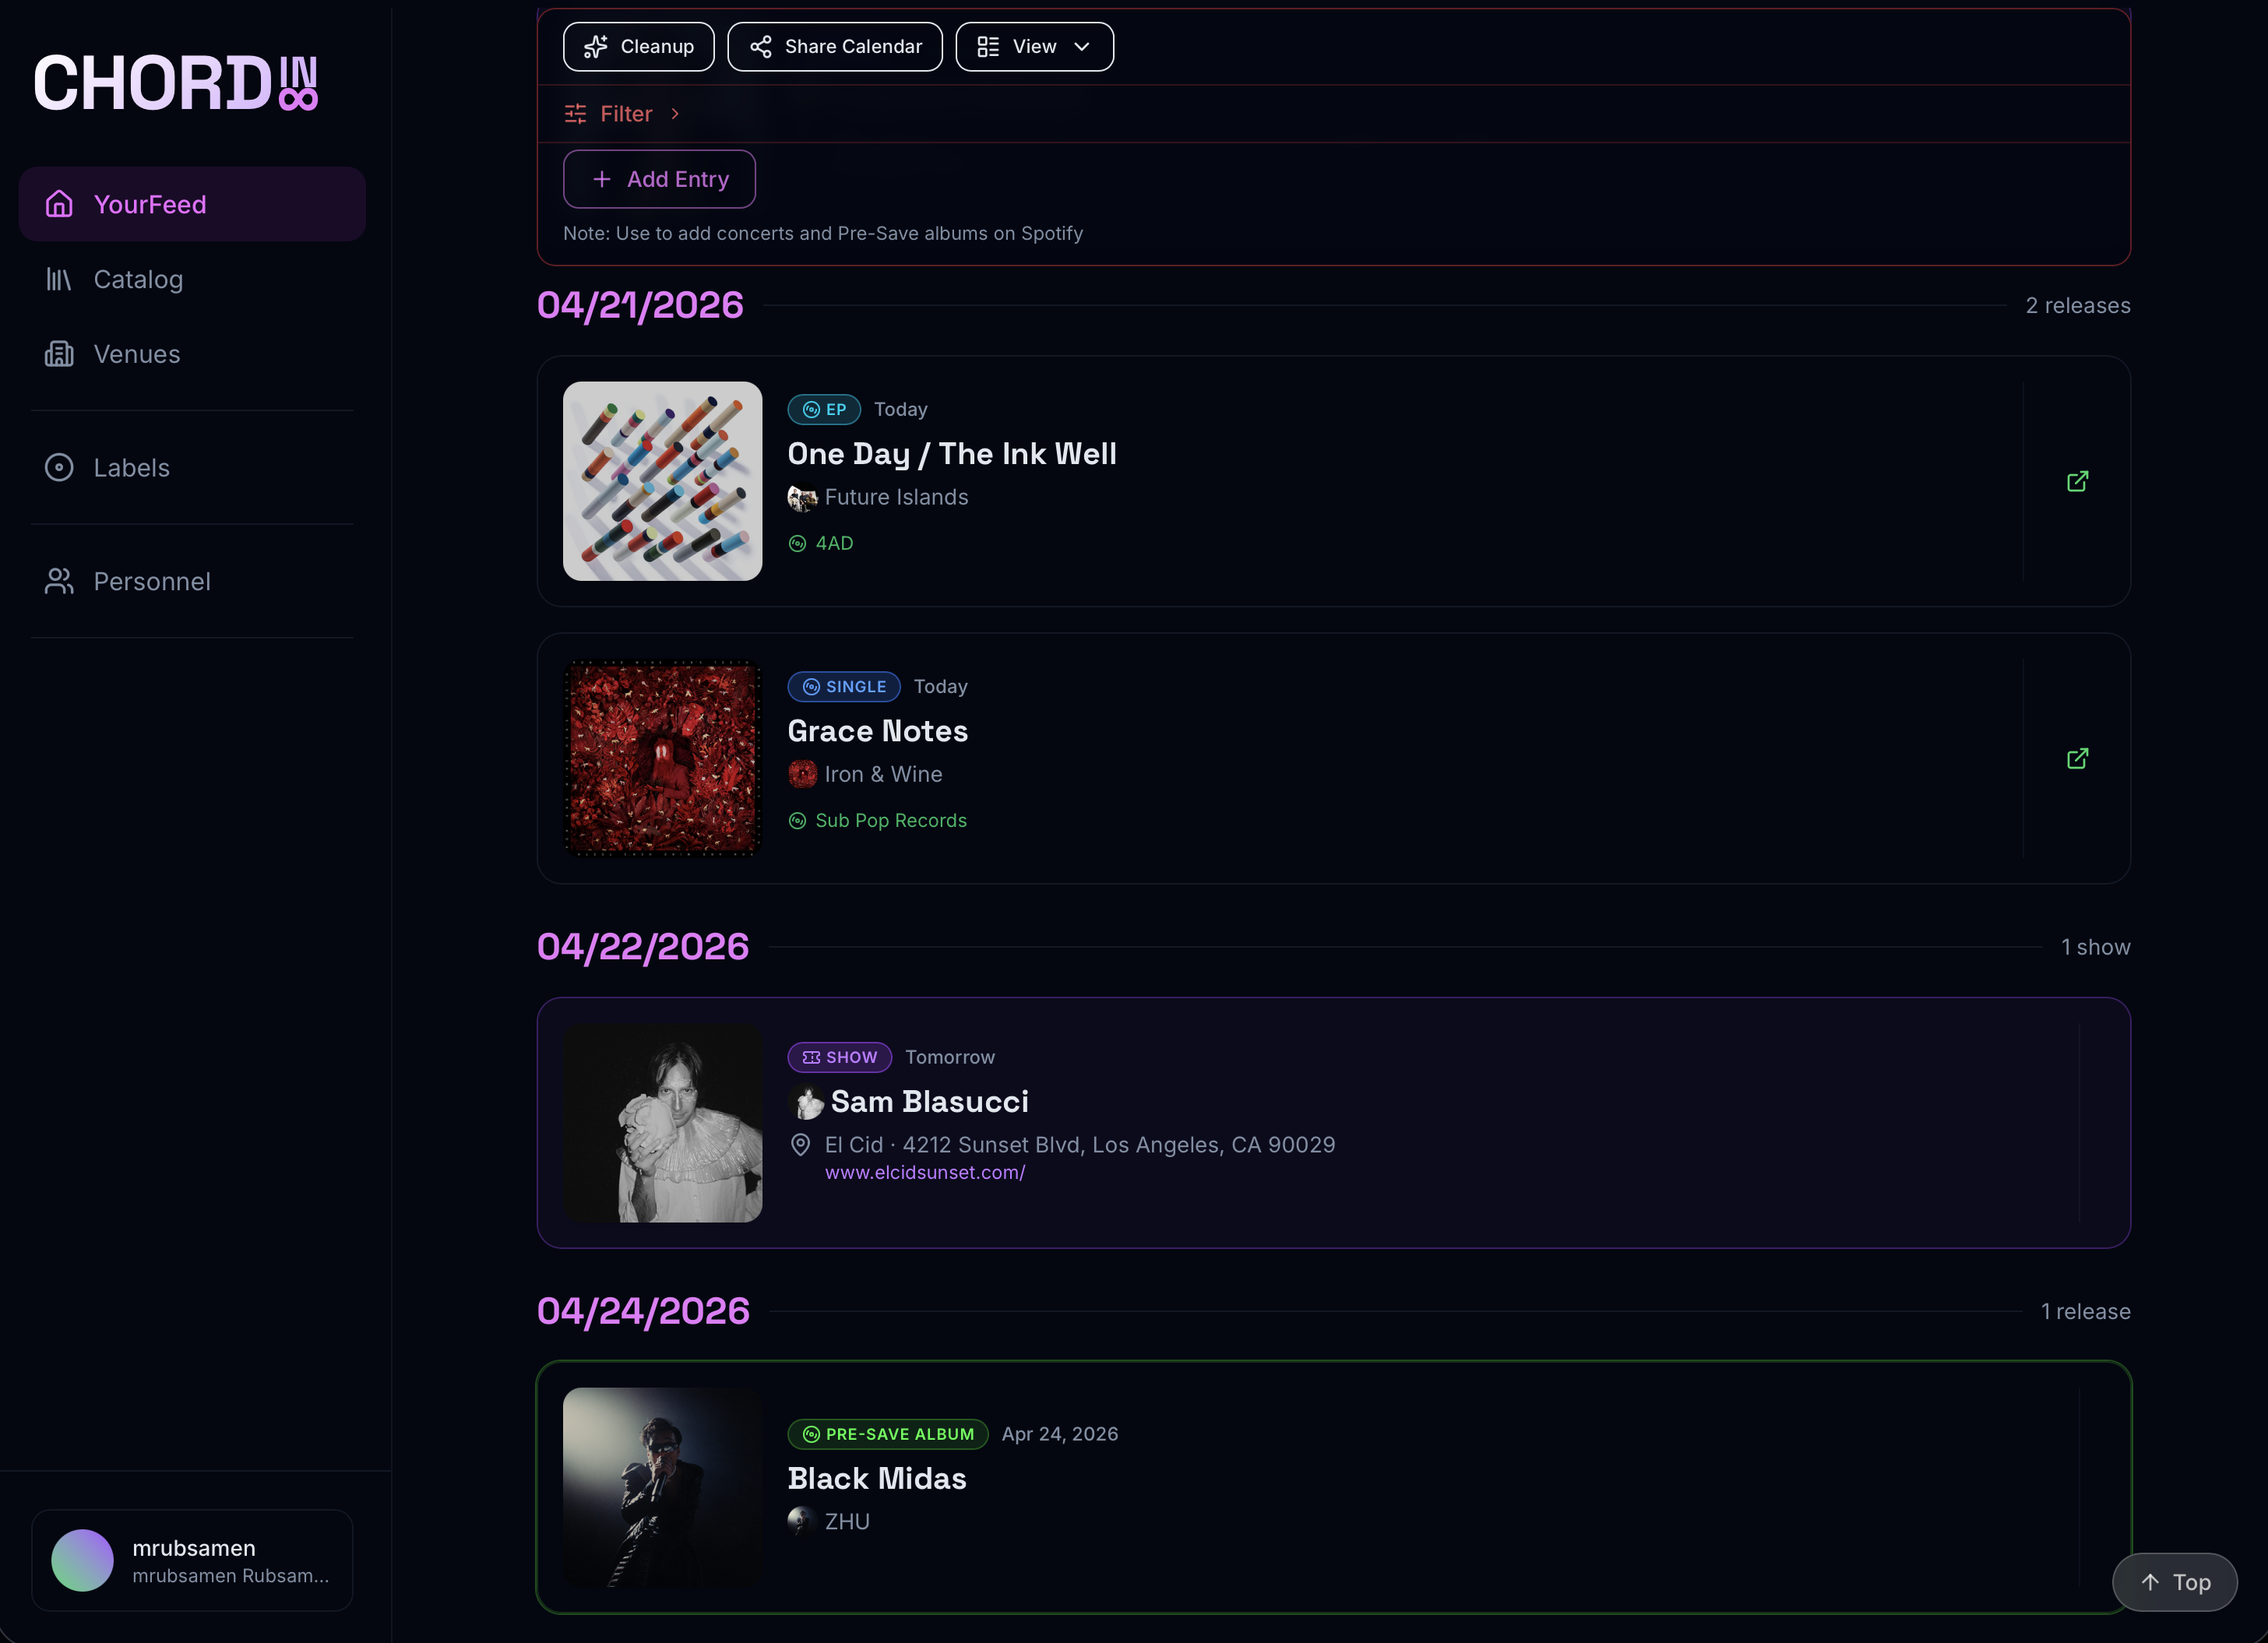The image size is (2268, 1643).
Task: Select the Labels record icon in sidebar
Action: tap(59, 467)
